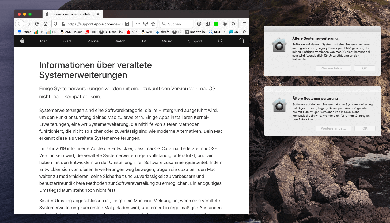Expand the toolbar overflow chevron
The height and width of the screenshot is (223, 390).
click(233, 24)
